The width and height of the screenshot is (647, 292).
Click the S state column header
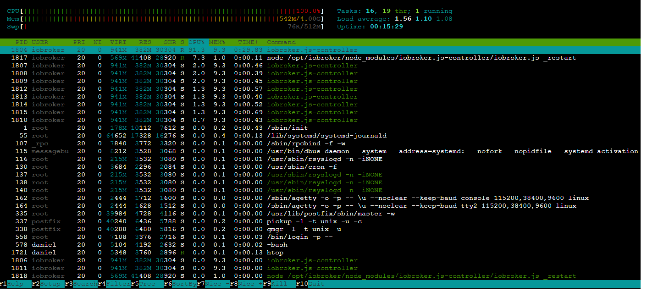182,42
